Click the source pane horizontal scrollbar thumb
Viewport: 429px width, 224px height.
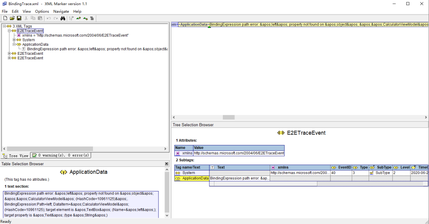pyautogui.click(x=228, y=117)
